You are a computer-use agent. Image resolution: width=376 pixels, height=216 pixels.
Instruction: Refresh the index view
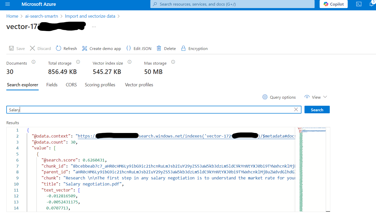coord(66,48)
